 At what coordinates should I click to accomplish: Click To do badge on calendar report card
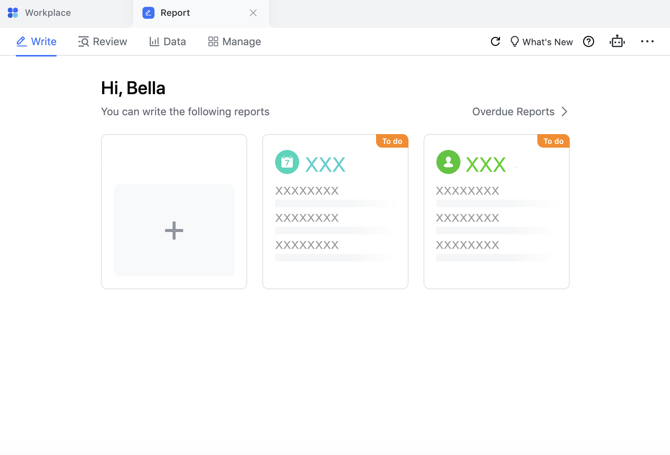pyautogui.click(x=392, y=141)
